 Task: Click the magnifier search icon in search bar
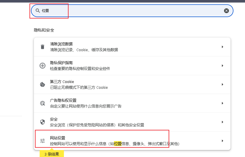pos(37,11)
